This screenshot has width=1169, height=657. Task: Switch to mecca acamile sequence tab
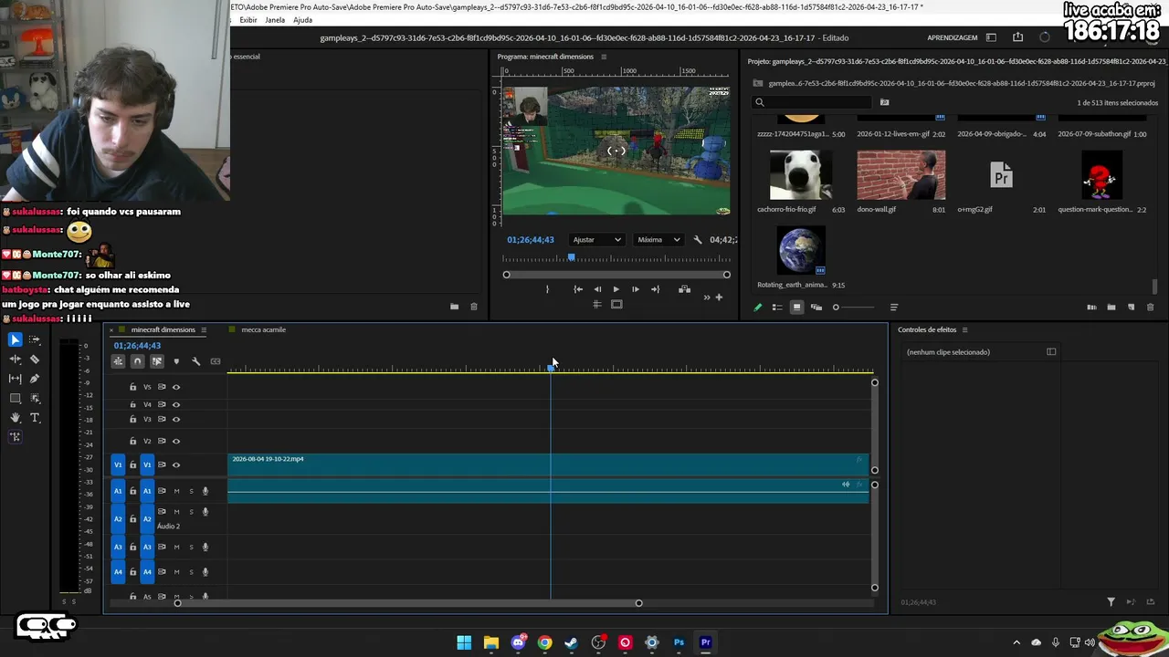pos(263,330)
